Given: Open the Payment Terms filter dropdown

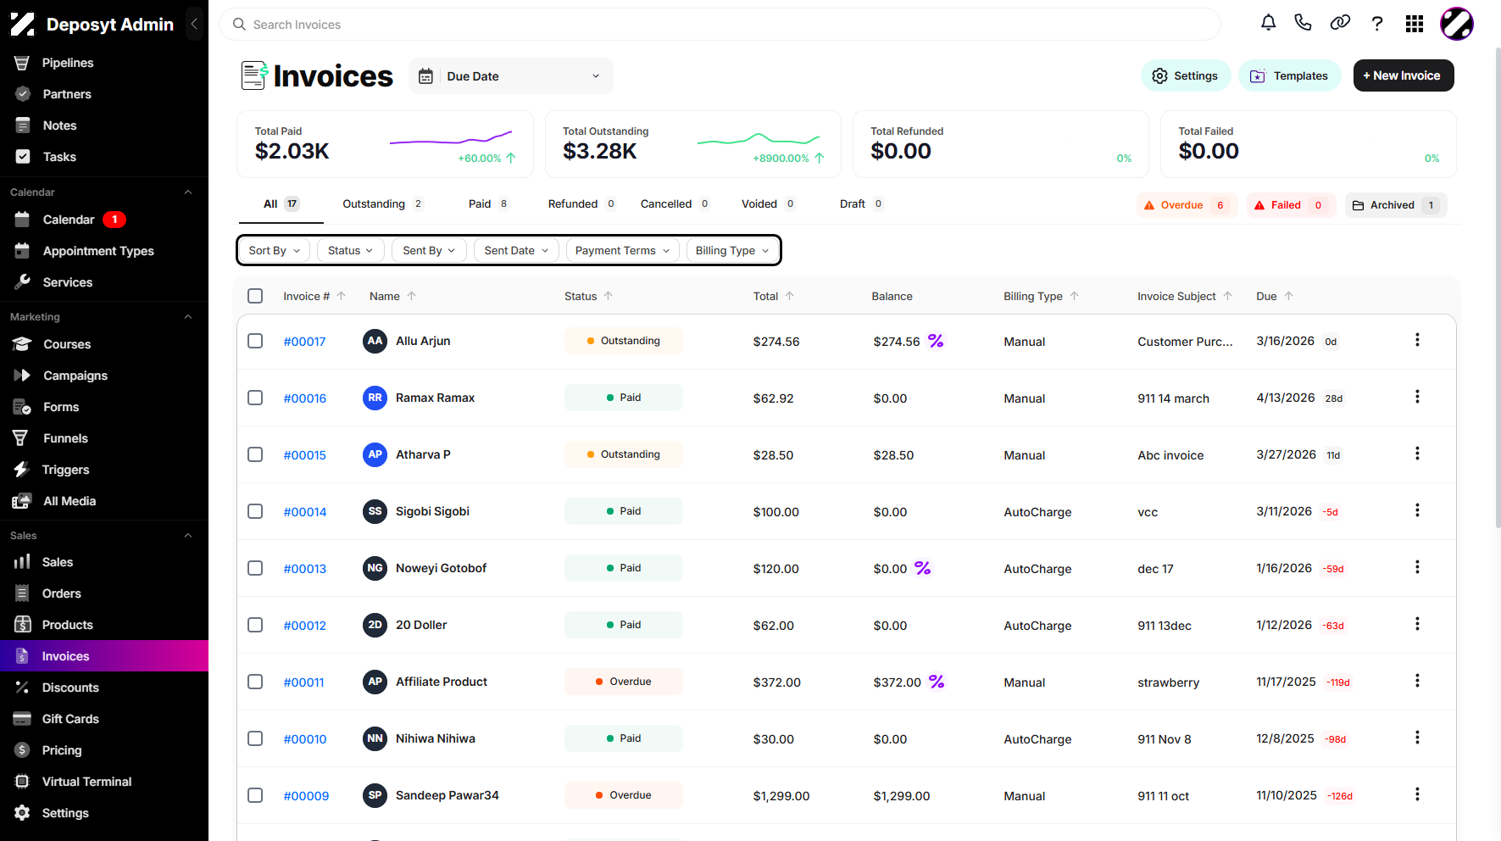Looking at the screenshot, I should click(623, 250).
